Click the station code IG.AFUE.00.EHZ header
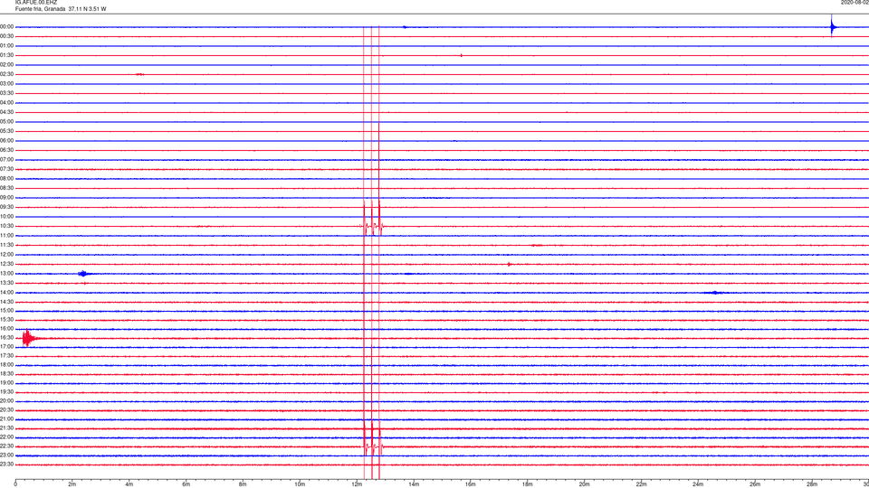 pyautogui.click(x=36, y=3)
